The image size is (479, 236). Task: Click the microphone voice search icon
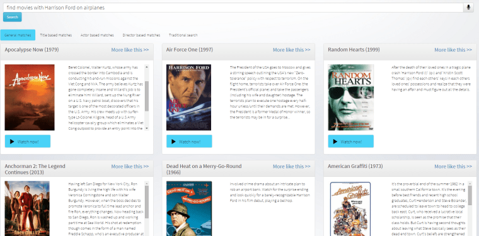point(468,8)
